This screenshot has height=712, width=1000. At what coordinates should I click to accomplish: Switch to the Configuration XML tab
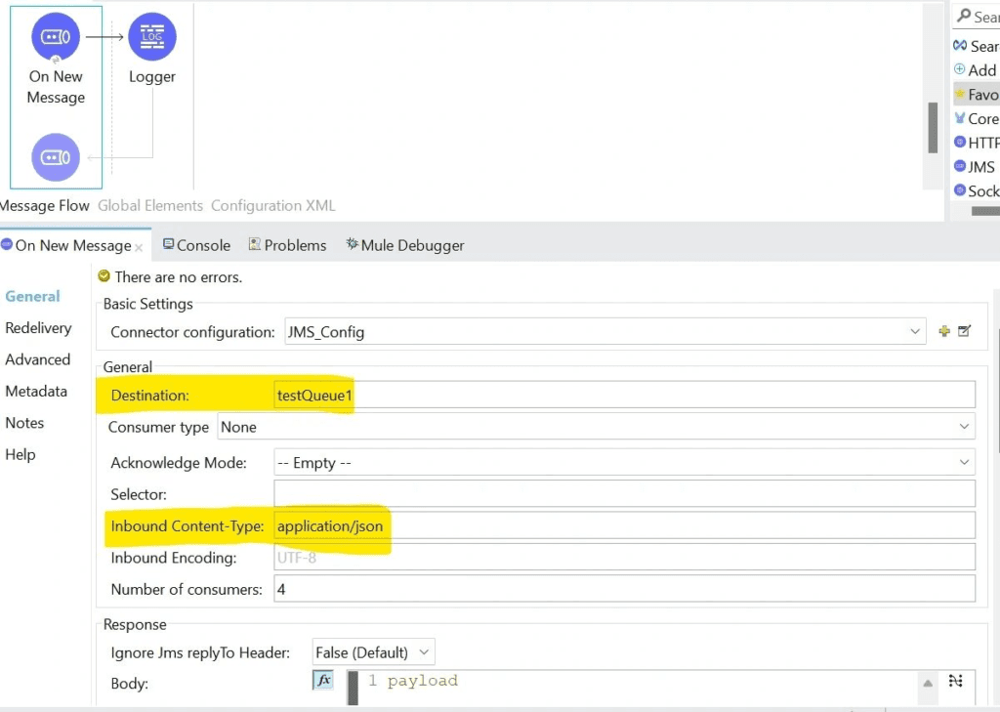click(272, 205)
